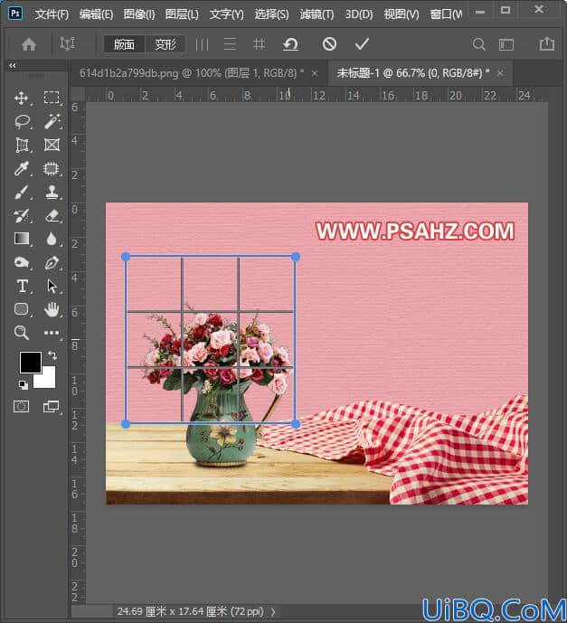This screenshot has height=623, width=567.
Task: Open the 编辑(E) menu
Action: [x=96, y=14]
